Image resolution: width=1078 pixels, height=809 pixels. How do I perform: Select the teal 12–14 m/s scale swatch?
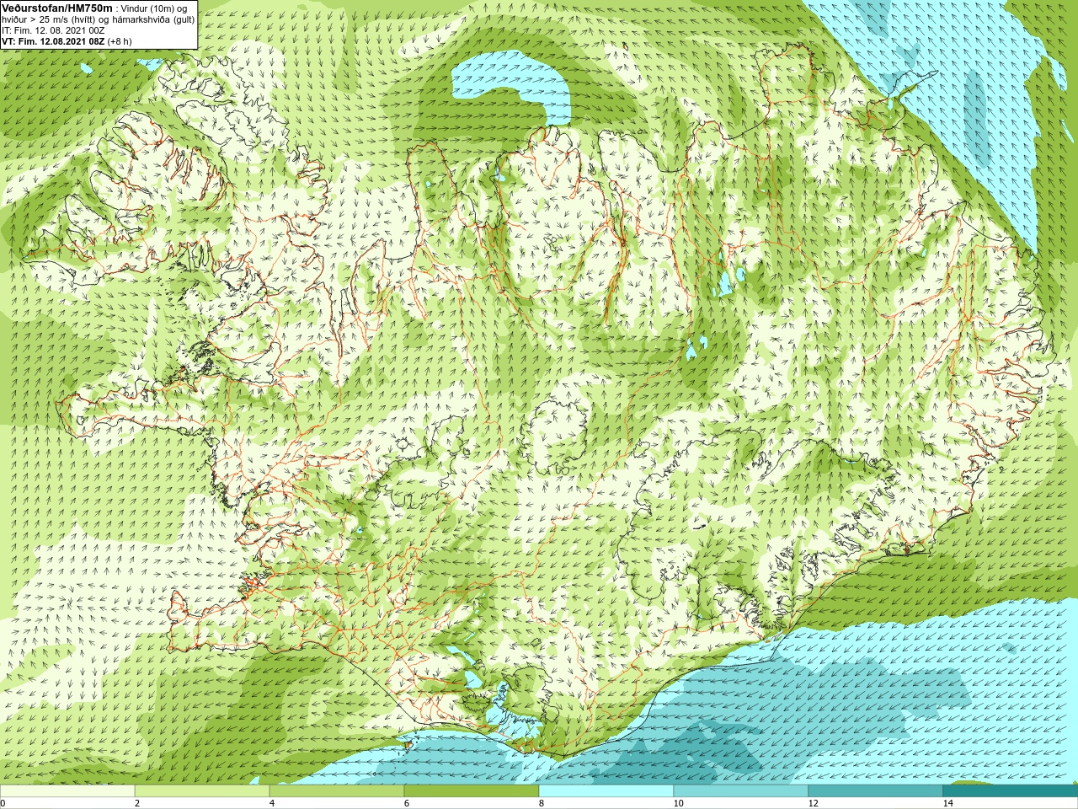click(x=876, y=791)
